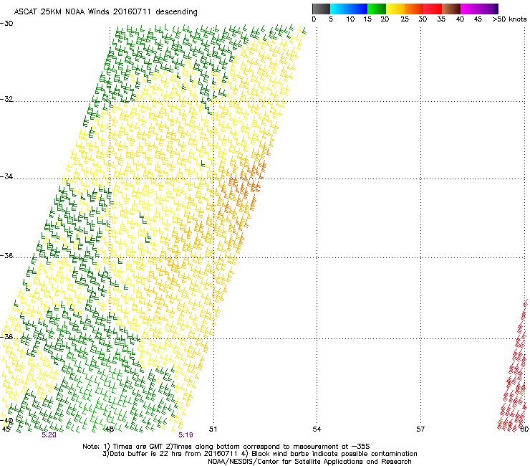
Task: Click the NOAA/NESDIS credit line
Action: 309,462
